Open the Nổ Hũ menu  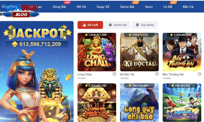81,7
